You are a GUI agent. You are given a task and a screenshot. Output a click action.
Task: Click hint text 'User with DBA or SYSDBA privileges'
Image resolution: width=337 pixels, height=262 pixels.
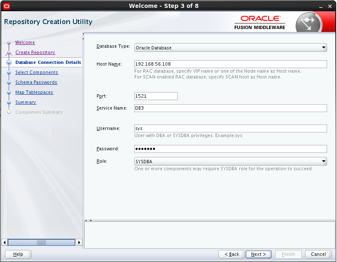[188, 135]
